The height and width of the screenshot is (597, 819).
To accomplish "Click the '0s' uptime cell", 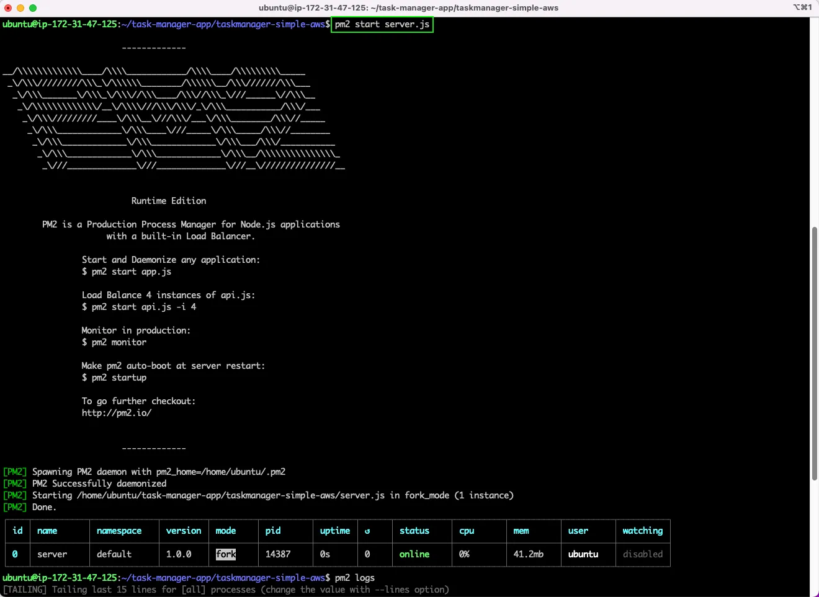I will 325,554.
